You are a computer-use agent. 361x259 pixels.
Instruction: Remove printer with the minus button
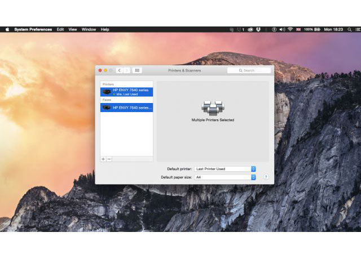[109, 159]
